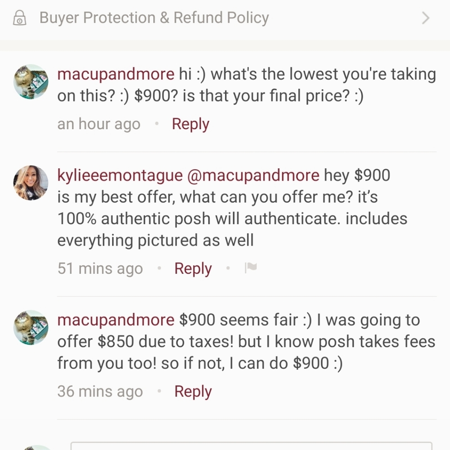Tap the '51 mins ago' timestamp
450x450 pixels.
(100, 269)
